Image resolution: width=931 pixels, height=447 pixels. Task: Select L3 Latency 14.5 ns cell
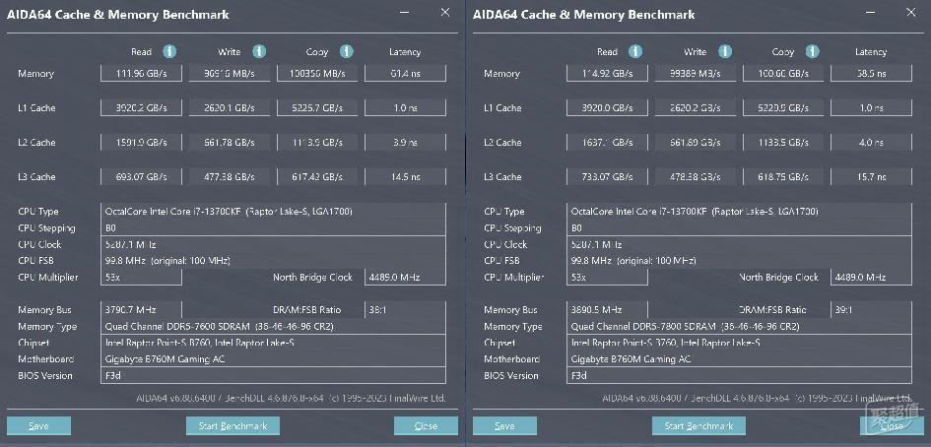[405, 177]
